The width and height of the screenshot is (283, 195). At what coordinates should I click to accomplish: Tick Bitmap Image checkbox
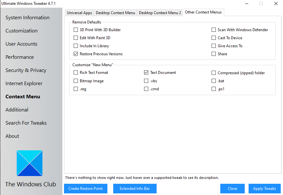(76, 81)
